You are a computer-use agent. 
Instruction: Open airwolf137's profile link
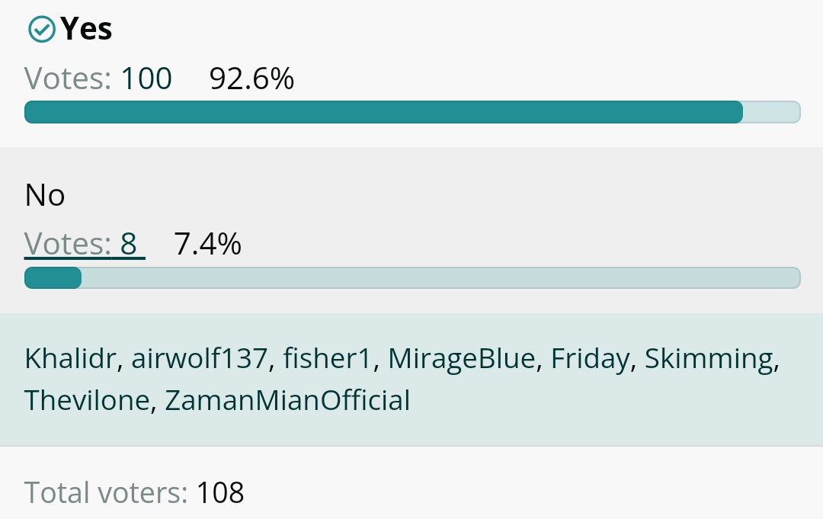pyautogui.click(x=199, y=359)
